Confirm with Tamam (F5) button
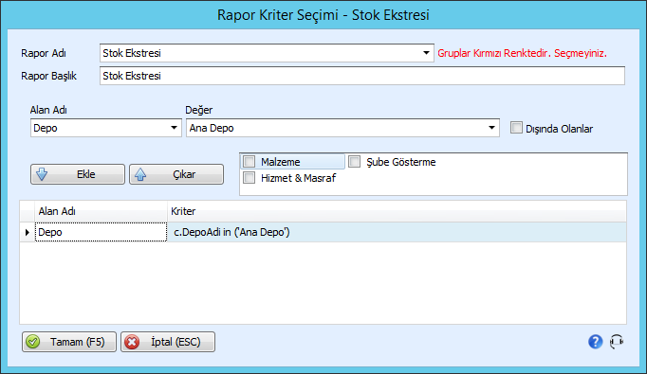Viewport: 647px width, 374px height. click(69, 342)
